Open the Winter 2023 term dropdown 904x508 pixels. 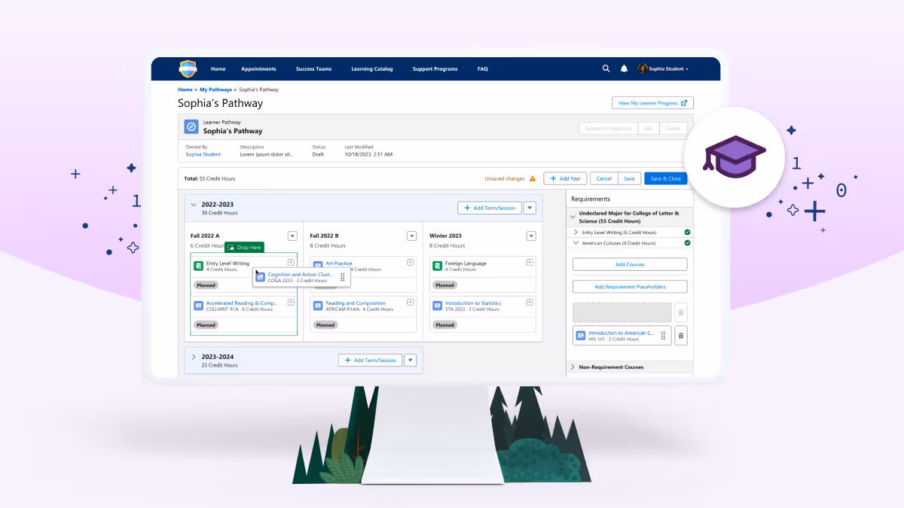pyautogui.click(x=531, y=236)
